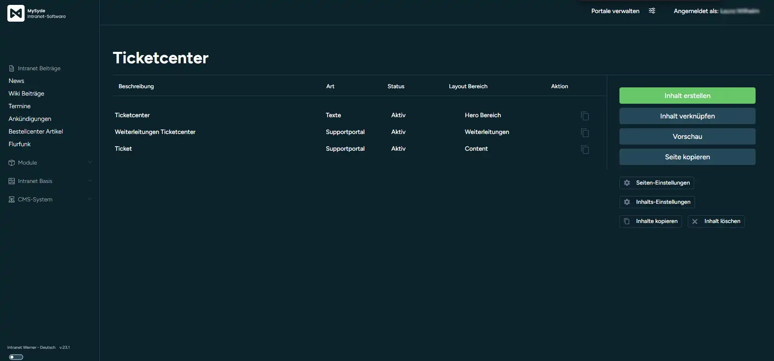
Task: Toggle the switch at the sidebar bottom
Action: click(x=16, y=357)
